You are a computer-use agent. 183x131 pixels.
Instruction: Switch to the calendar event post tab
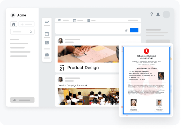(75, 20)
